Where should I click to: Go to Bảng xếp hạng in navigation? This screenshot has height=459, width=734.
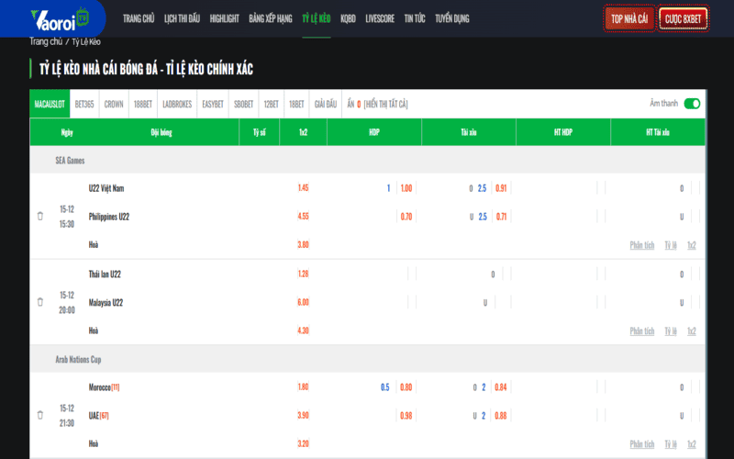click(x=270, y=18)
